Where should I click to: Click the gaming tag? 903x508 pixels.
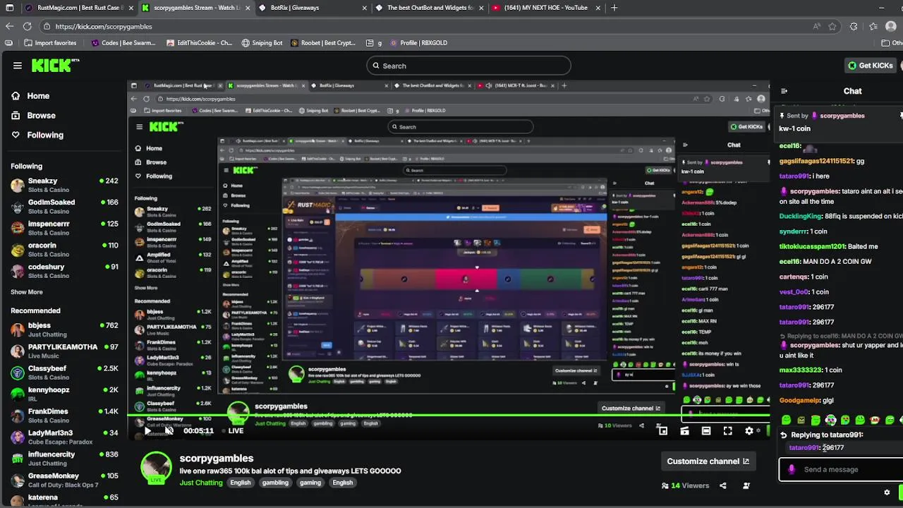[x=310, y=483]
